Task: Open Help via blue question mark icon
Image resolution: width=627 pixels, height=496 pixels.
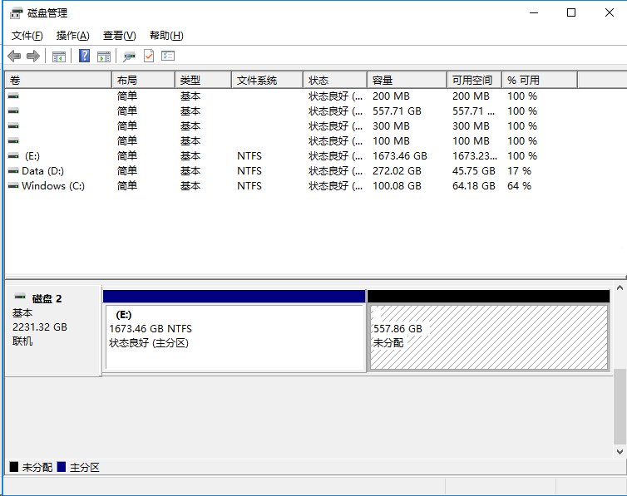Action: [84, 56]
